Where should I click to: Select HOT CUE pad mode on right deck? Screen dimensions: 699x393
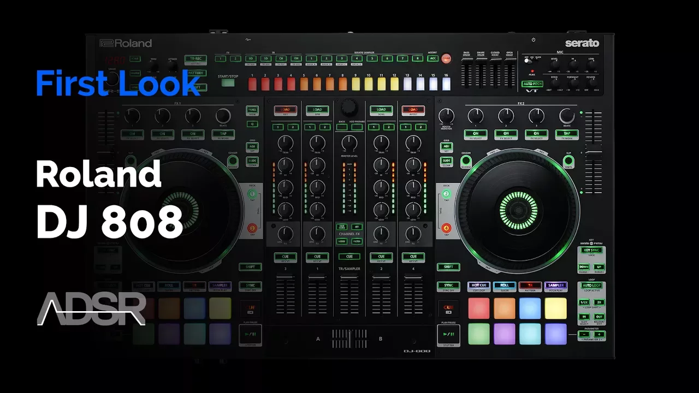coord(479,285)
